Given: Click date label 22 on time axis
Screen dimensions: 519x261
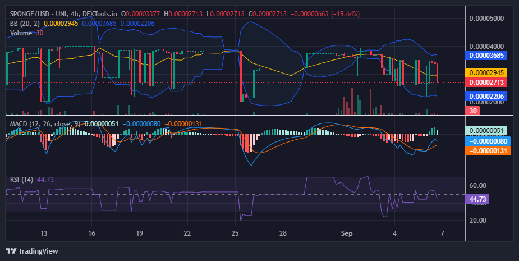Looking at the screenshot, I should click(187, 233).
